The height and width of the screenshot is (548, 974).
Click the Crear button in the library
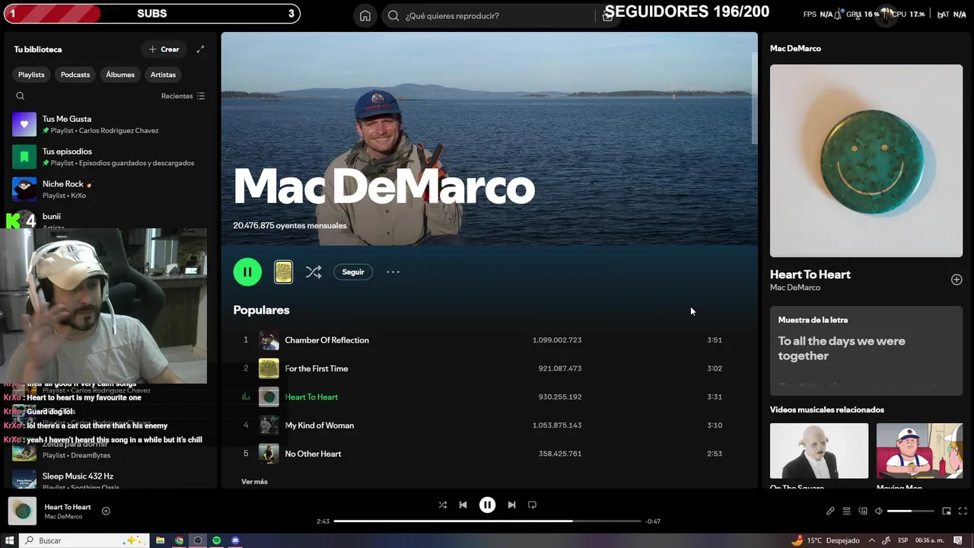[164, 49]
